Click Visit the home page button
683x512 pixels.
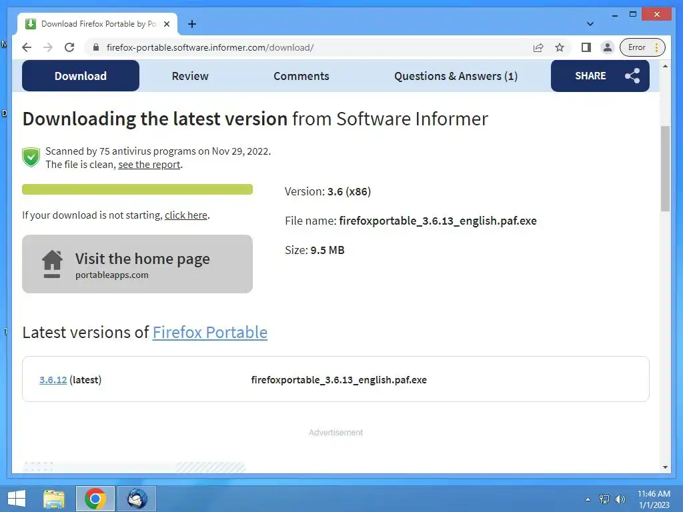click(x=137, y=264)
